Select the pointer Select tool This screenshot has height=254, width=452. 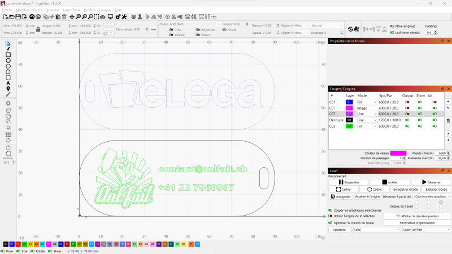[8, 43]
